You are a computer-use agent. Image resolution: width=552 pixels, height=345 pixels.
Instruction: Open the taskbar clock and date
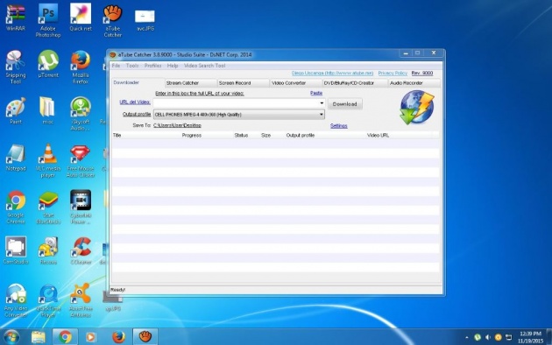(530, 337)
